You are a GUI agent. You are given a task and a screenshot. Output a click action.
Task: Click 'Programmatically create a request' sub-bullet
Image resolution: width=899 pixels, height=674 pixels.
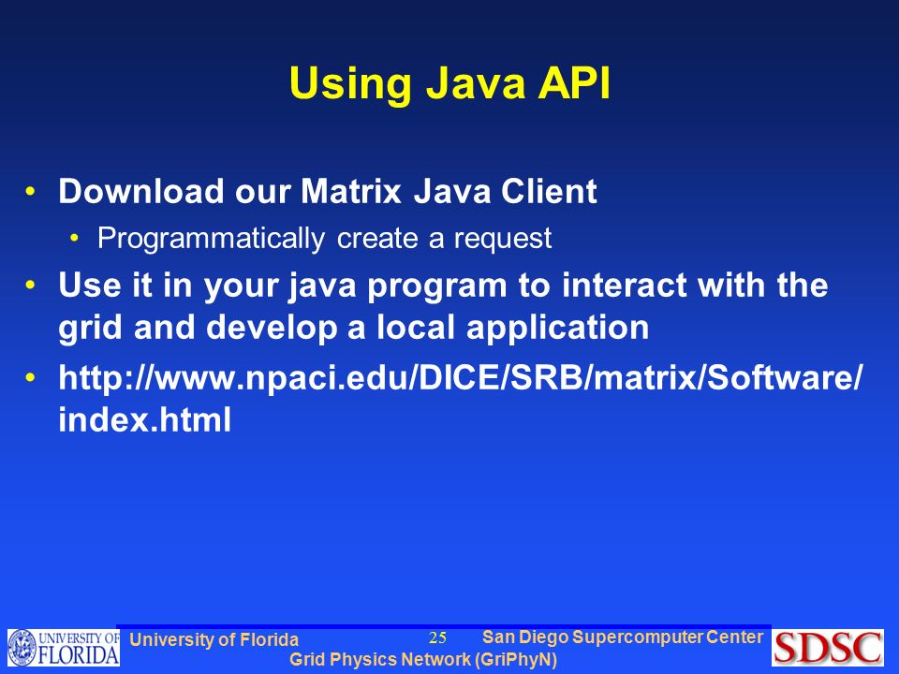coord(325,239)
